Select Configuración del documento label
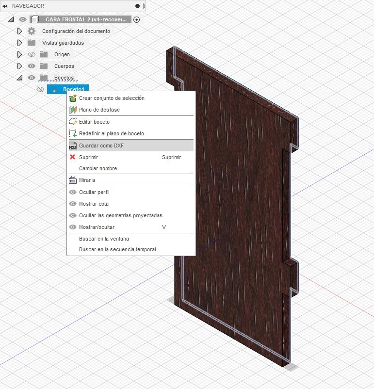The width and height of the screenshot is (374, 389). (x=76, y=31)
